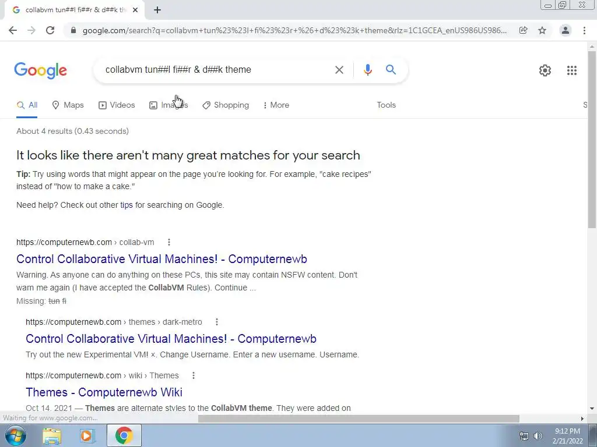Open options for the dark-metro result
The height and width of the screenshot is (447, 597).
217,322
